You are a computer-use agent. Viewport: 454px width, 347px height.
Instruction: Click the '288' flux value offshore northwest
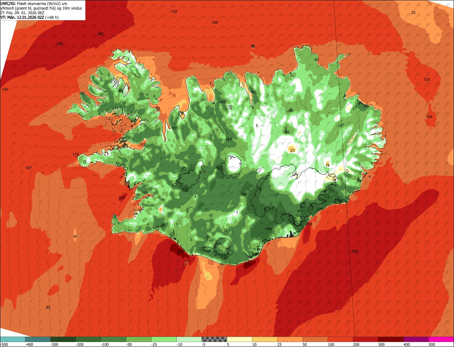[60, 44]
